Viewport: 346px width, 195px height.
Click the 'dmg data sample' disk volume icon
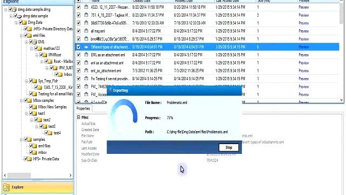(19, 16)
